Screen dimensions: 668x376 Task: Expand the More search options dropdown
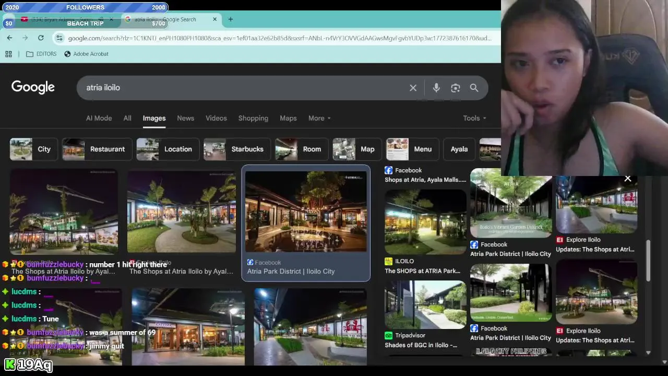(x=319, y=118)
